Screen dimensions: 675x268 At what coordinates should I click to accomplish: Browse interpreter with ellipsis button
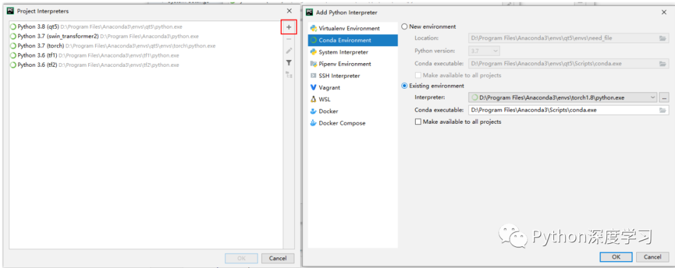tap(664, 97)
